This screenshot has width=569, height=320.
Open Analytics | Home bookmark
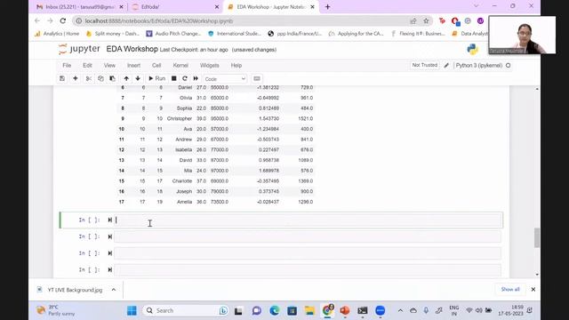[x=57, y=34]
